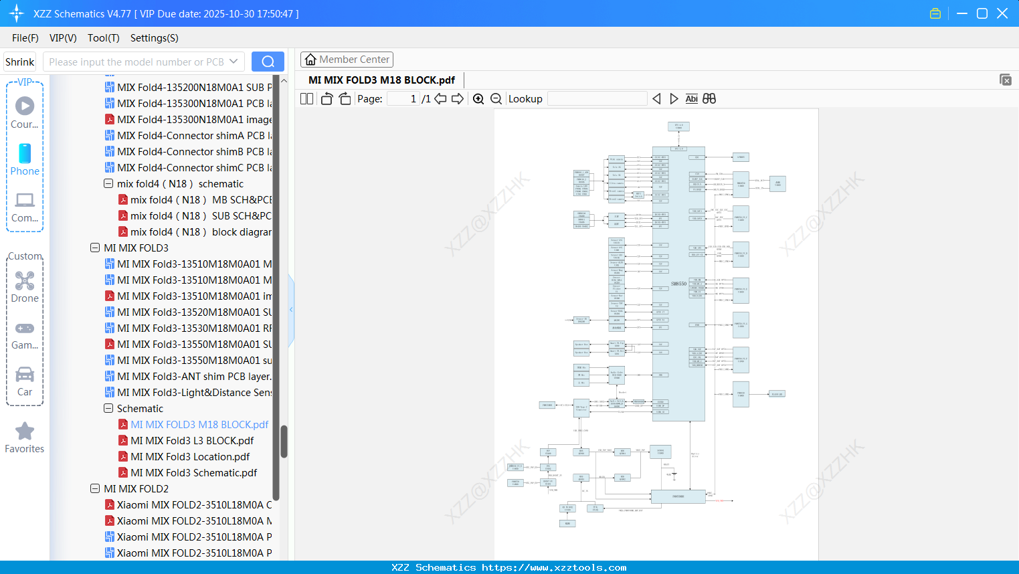This screenshot has height=574, width=1019.
Task: Click the yellow toolbox icon in title bar
Action: pos(935,13)
